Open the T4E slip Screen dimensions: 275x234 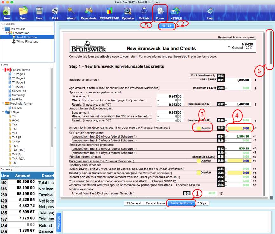[15, 129]
